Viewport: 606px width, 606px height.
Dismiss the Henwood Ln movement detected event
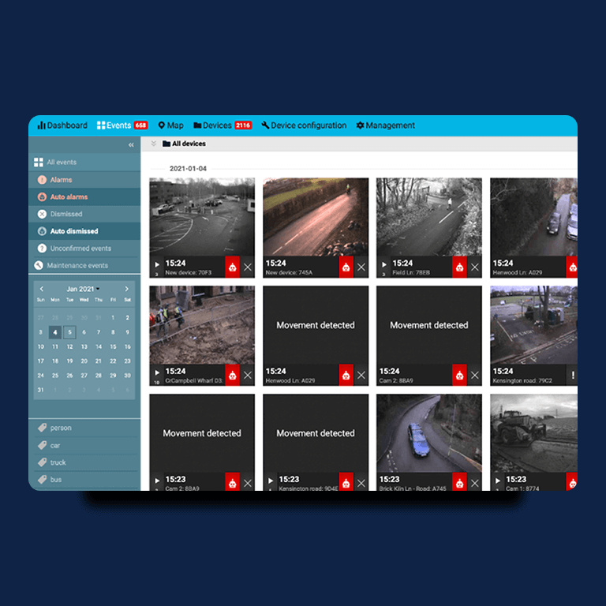361,376
